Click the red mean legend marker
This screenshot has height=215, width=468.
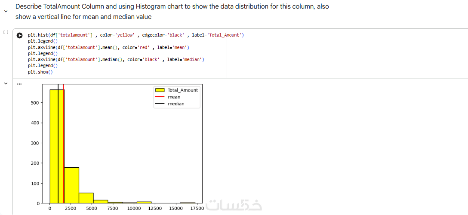pos(160,97)
